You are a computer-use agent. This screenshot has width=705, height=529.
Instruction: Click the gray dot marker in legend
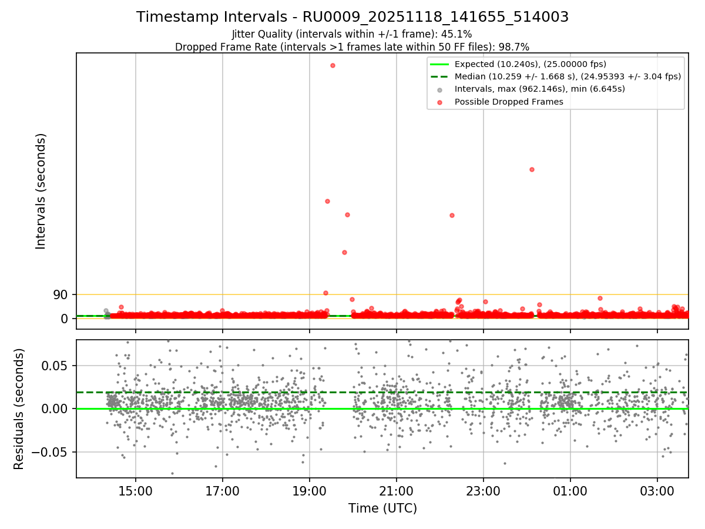pos(439,89)
